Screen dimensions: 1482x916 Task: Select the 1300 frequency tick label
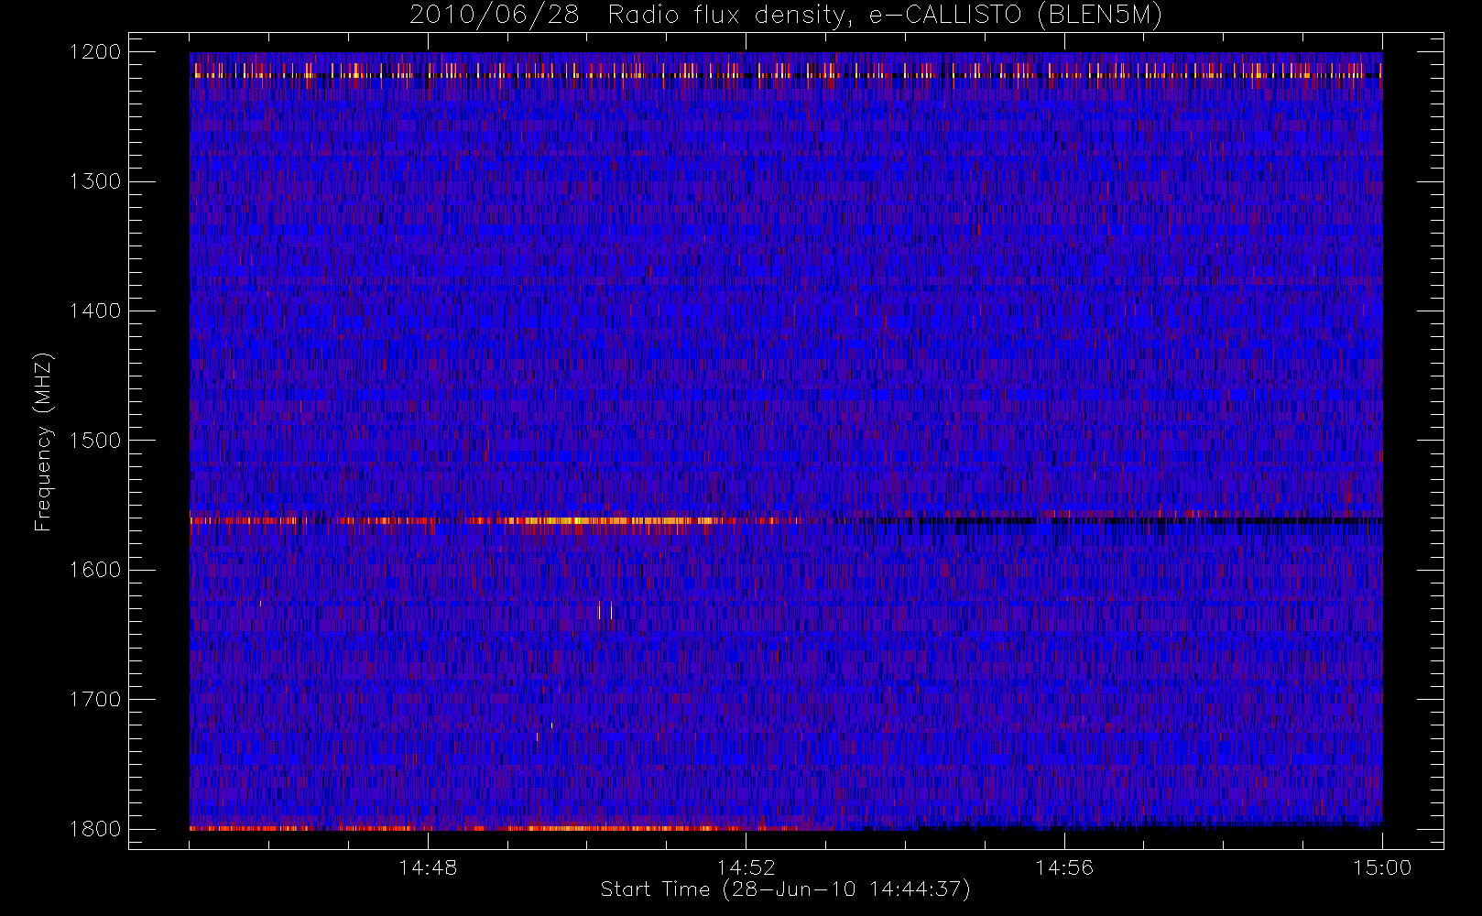(x=95, y=181)
